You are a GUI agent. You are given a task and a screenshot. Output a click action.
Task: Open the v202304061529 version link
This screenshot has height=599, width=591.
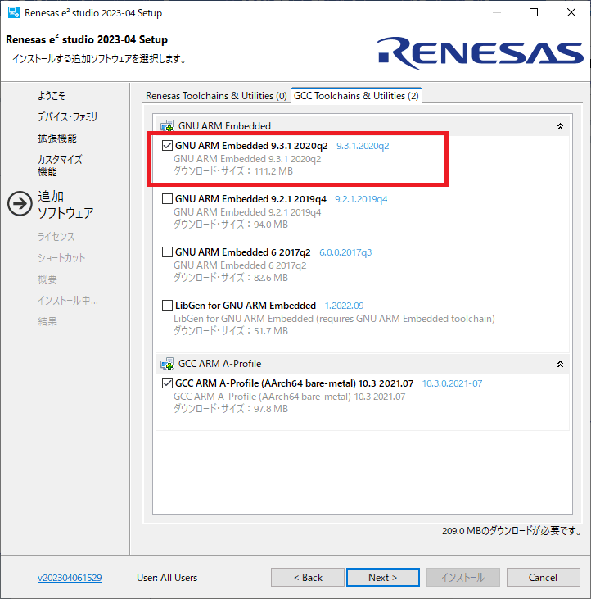coord(70,578)
